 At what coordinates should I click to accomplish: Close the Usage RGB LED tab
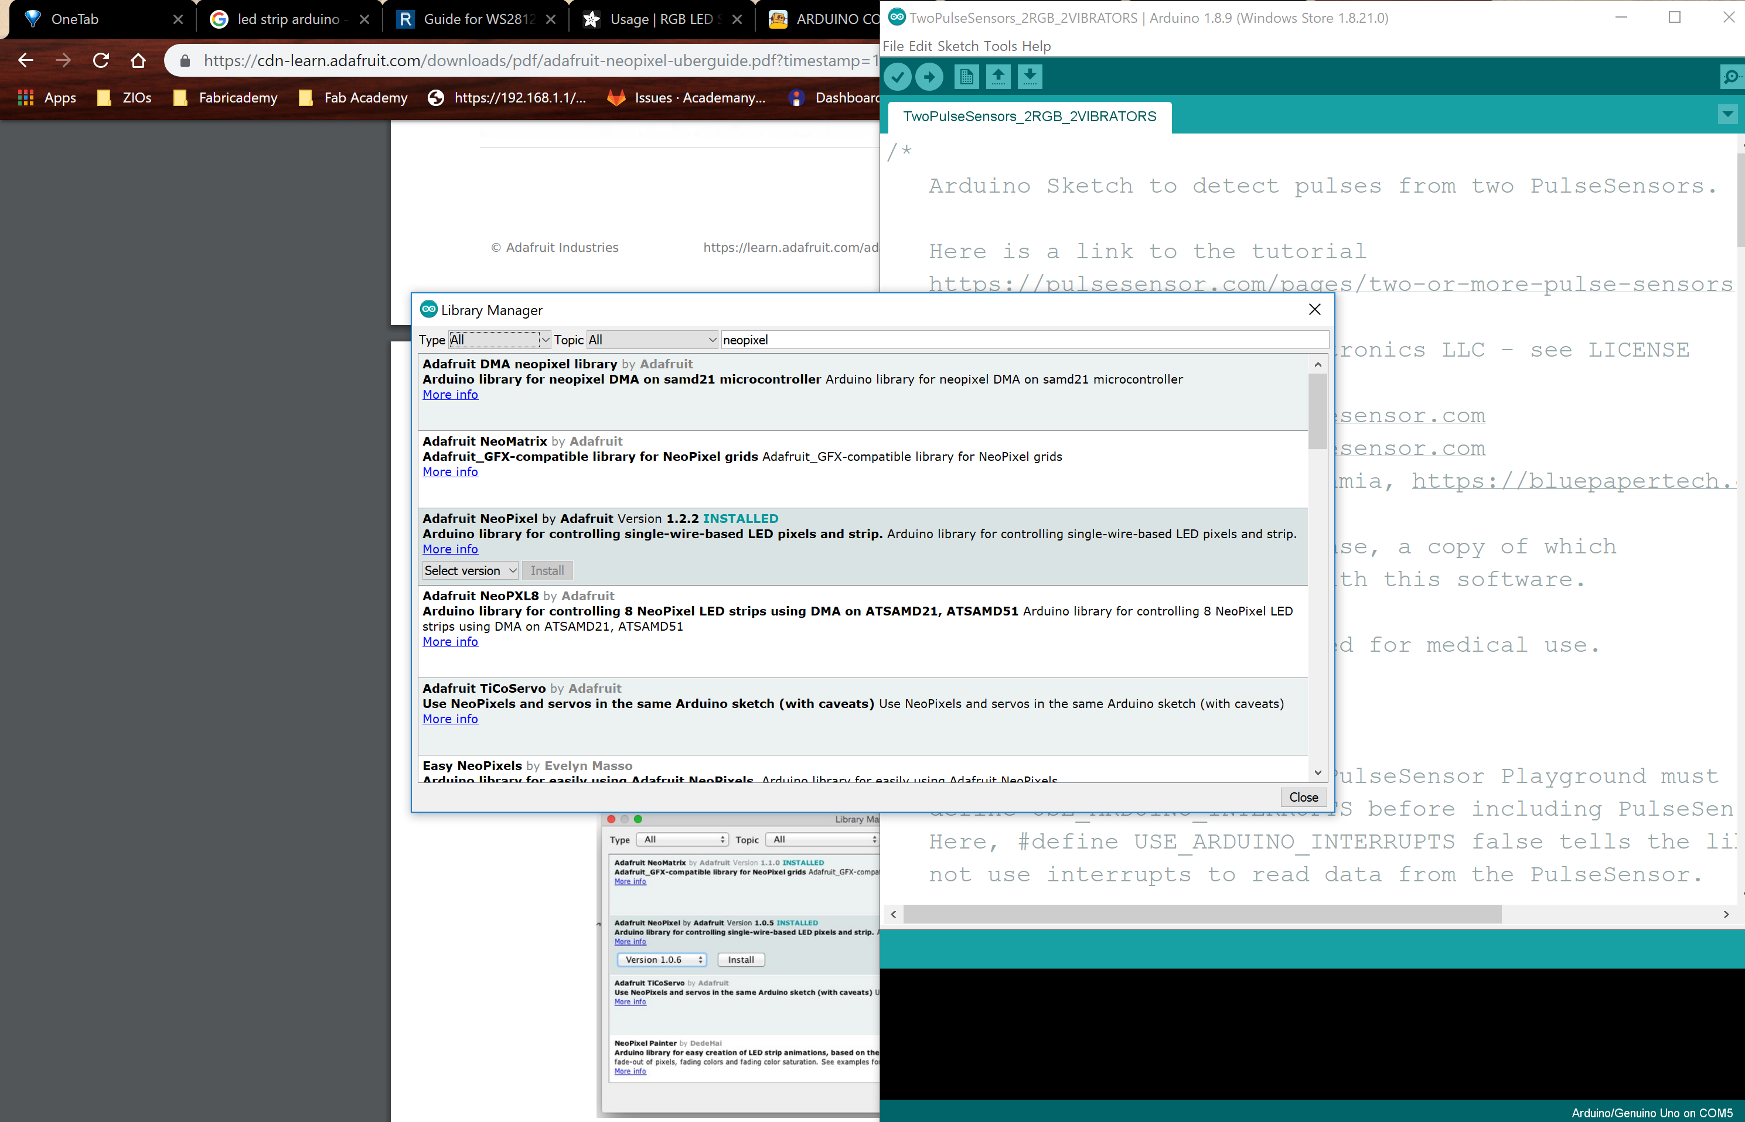tap(737, 19)
